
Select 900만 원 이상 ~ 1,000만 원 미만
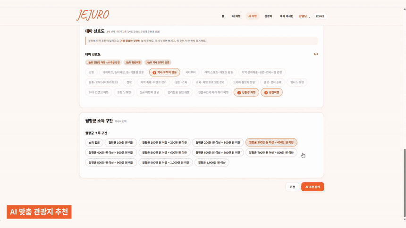[x=166, y=163]
